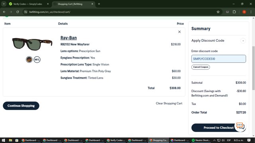Image resolution: width=255 pixels, height=143 pixels.
Task: Collapse the Apply Discount Code section
Action: [243, 41]
